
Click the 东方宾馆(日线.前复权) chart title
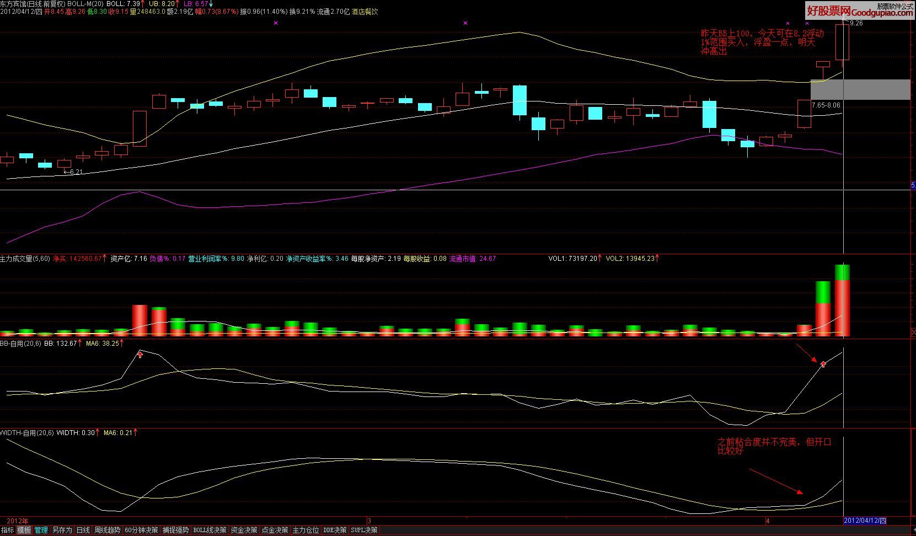point(33,3)
